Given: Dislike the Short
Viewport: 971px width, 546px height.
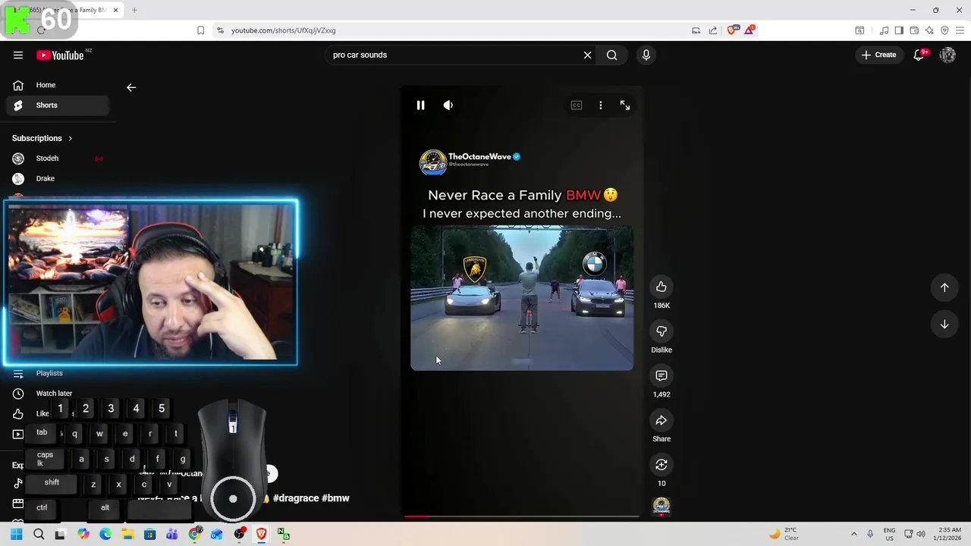Looking at the screenshot, I should pyautogui.click(x=661, y=331).
